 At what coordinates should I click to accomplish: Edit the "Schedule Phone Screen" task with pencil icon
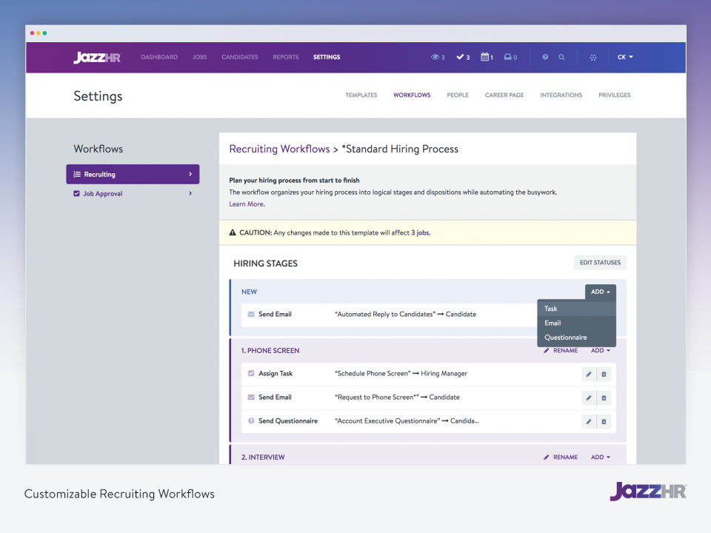point(587,374)
